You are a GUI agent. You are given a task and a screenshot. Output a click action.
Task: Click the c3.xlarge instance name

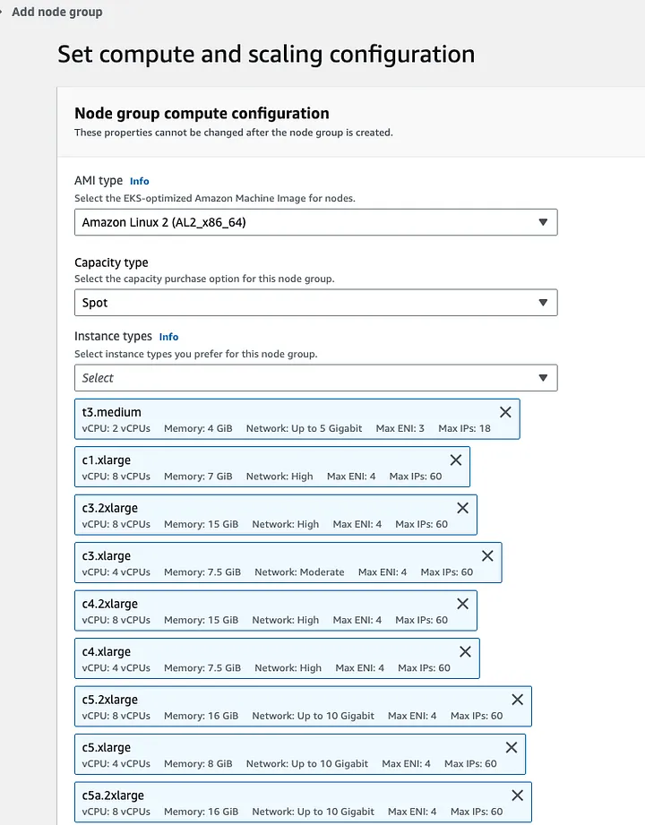pyautogui.click(x=107, y=555)
